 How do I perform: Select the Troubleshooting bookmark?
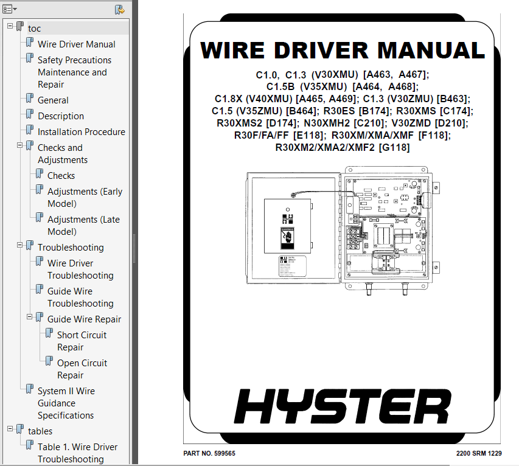click(x=71, y=248)
